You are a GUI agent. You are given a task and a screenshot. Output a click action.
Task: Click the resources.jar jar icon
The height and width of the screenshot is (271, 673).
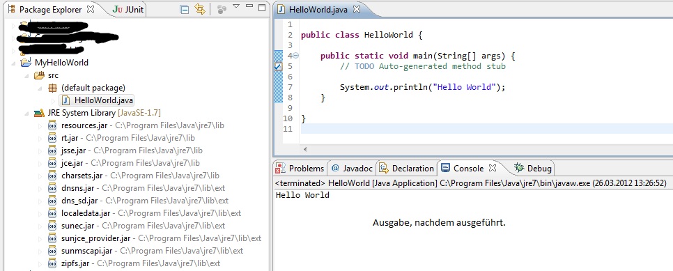click(x=52, y=125)
